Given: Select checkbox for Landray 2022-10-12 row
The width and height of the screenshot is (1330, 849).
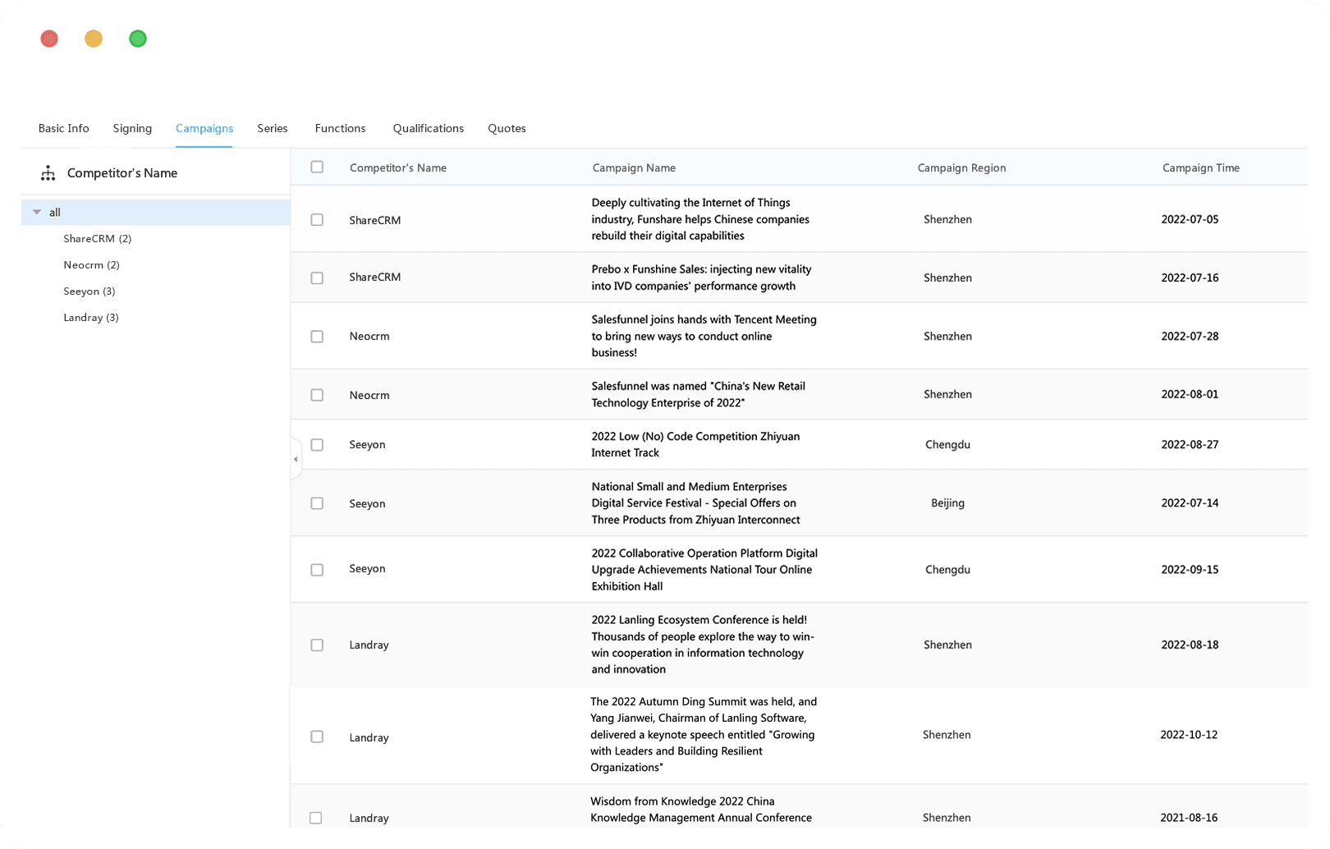Looking at the screenshot, I should pos(317,737).
